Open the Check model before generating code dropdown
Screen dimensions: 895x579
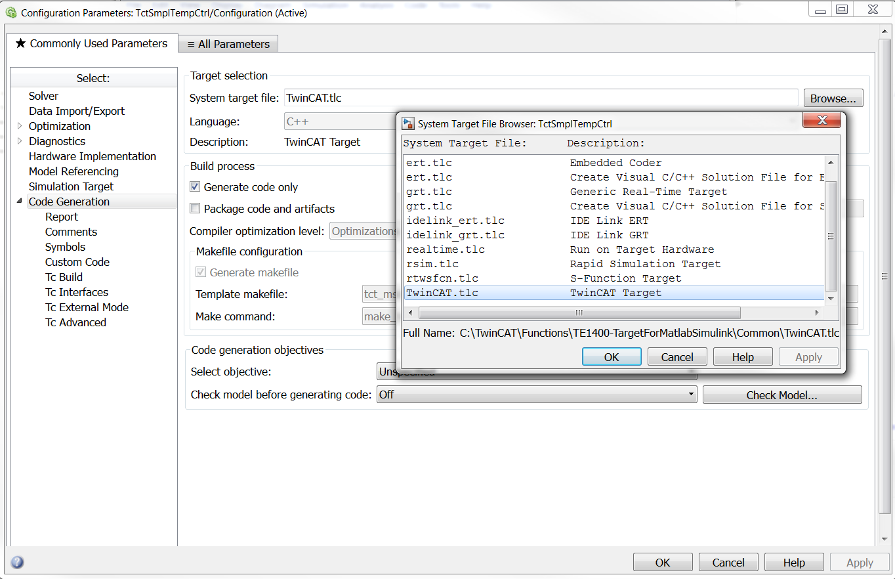[x=537, y=395]
